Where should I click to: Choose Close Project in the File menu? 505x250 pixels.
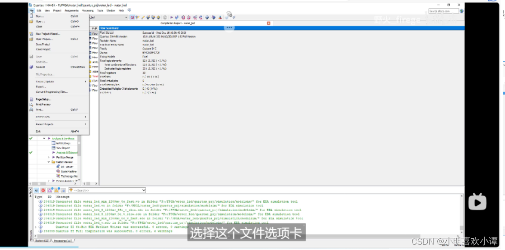[59, 50]
